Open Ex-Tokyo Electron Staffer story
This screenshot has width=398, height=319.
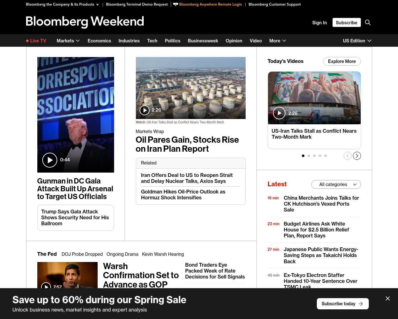pos(321,281)
